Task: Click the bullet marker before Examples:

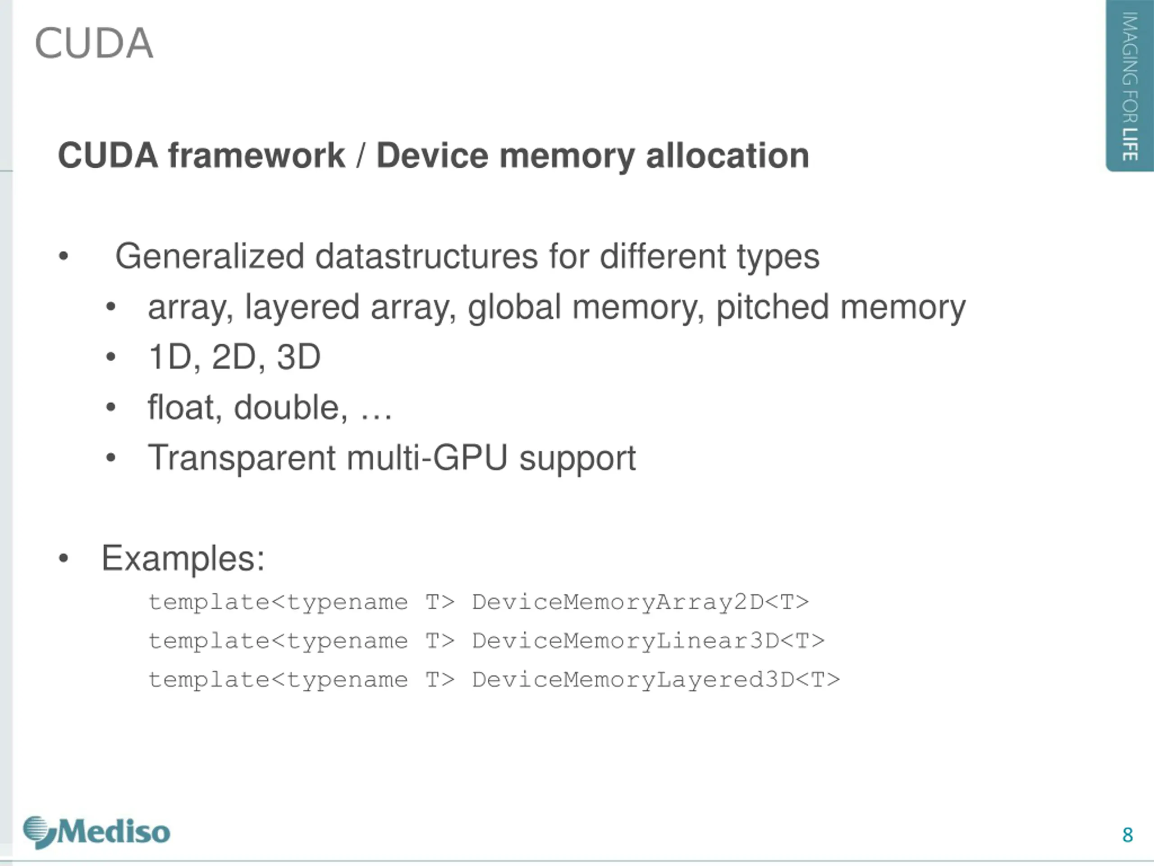Action: tap(64, 558)
